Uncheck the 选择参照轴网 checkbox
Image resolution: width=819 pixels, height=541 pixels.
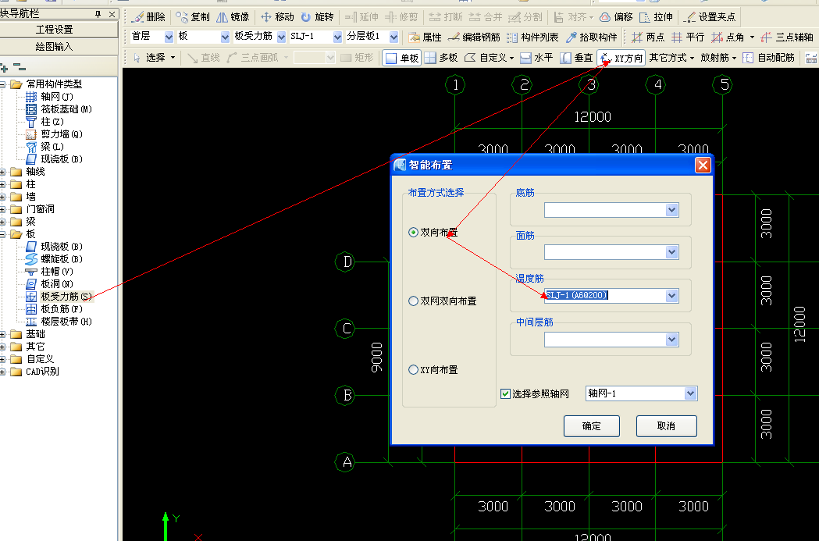coord(506,393)
